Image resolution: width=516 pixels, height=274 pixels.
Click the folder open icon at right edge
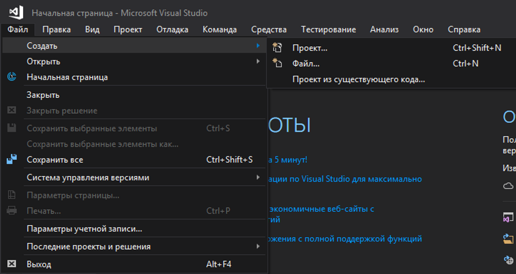508,238
